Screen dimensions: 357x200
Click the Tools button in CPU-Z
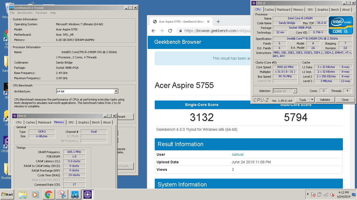[303, 100]
